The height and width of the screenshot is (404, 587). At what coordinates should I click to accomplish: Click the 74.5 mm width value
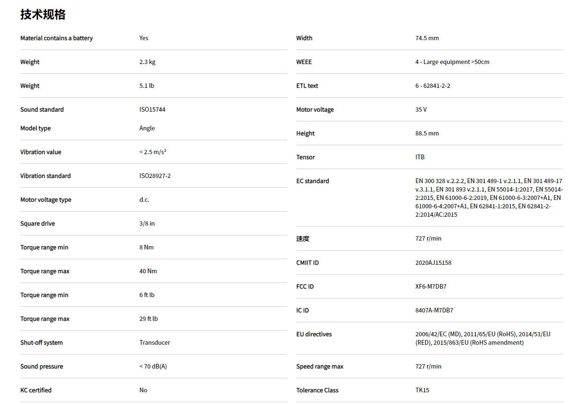427,38
